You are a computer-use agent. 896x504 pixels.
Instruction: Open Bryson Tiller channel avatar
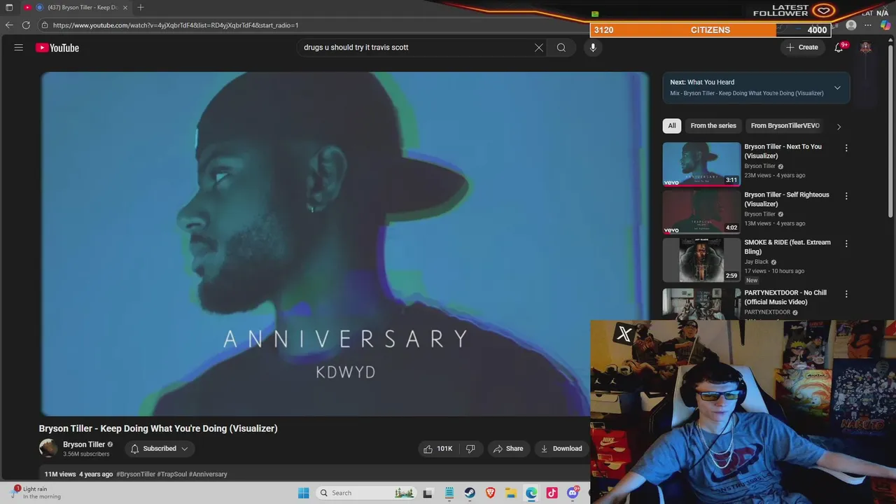48,449
